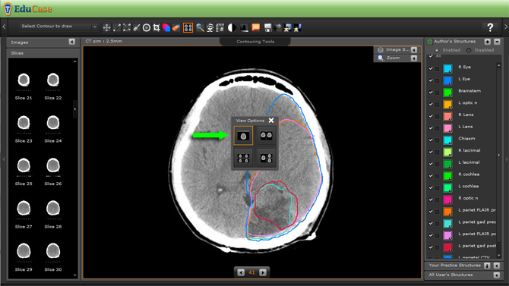Uncheck the Brainstem visibility checkbox
Viewport: 509px width, 286px height.
click(x=431, y=93)
